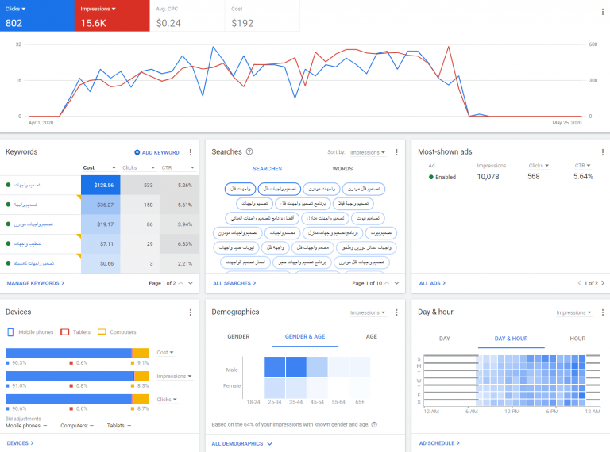This screenshot has height=452, width=610.
Task: Open Keywords card three-dot menu
Action: pos(191,152)
